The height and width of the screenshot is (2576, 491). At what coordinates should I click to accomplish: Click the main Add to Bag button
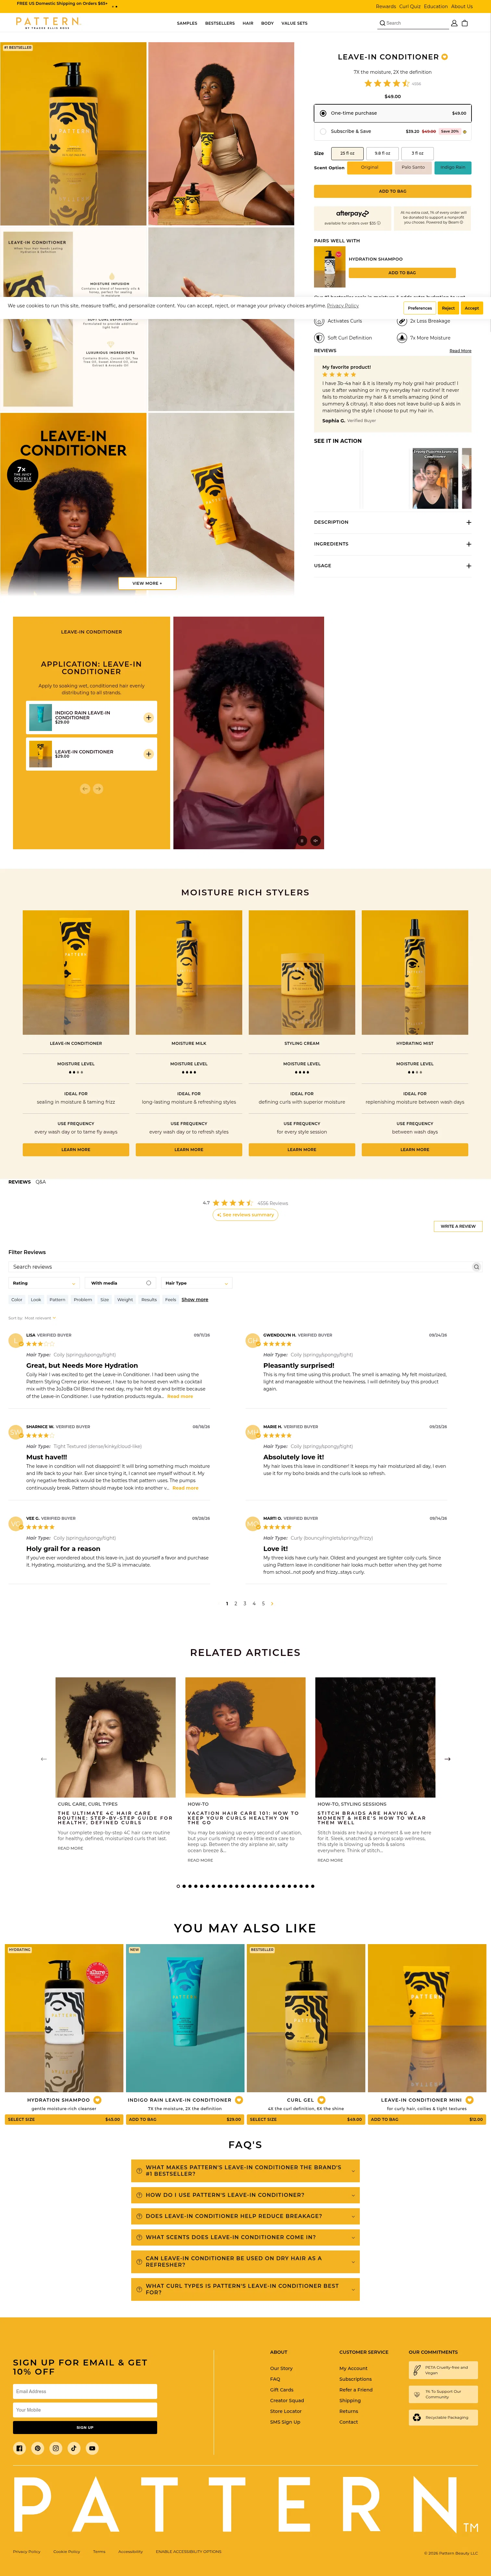(x=392, y=191)
